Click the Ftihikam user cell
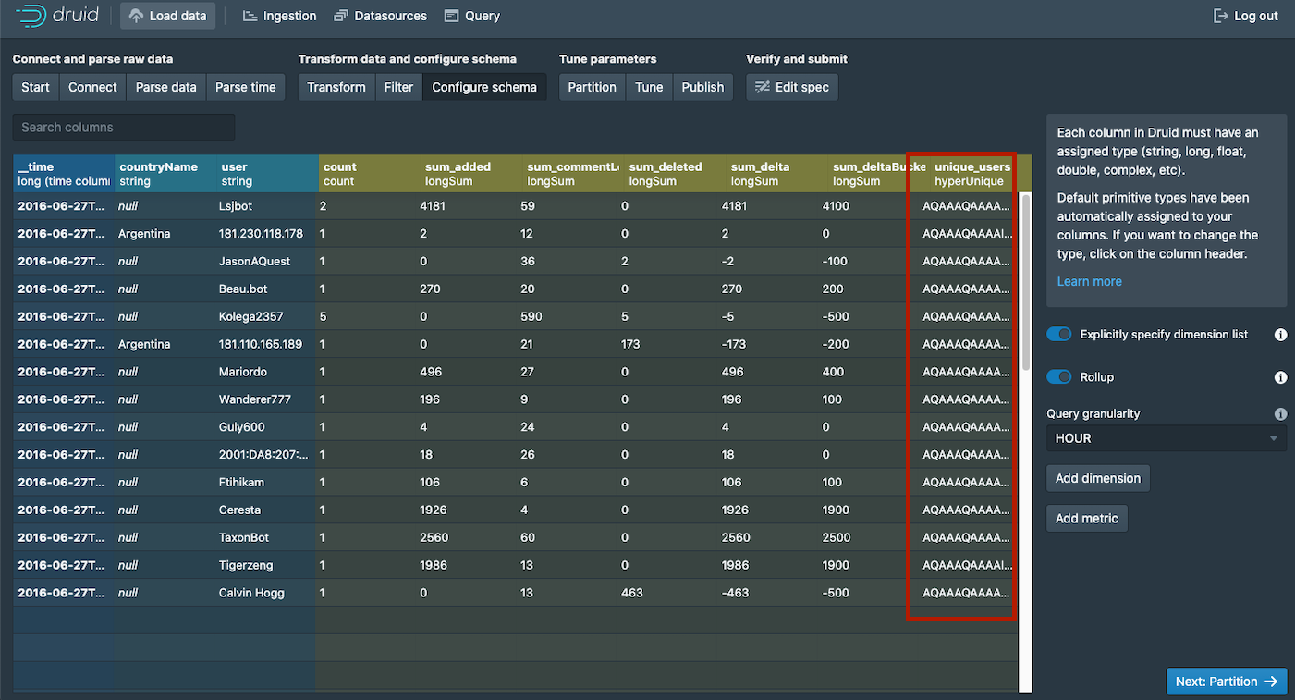 [x=266, y=482]
